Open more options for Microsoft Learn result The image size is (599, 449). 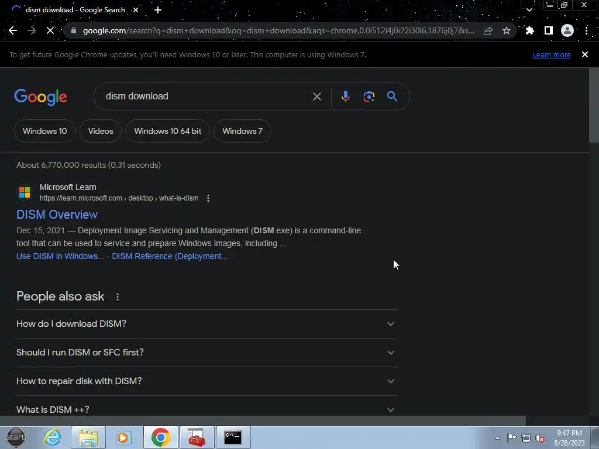pos(208,198)
